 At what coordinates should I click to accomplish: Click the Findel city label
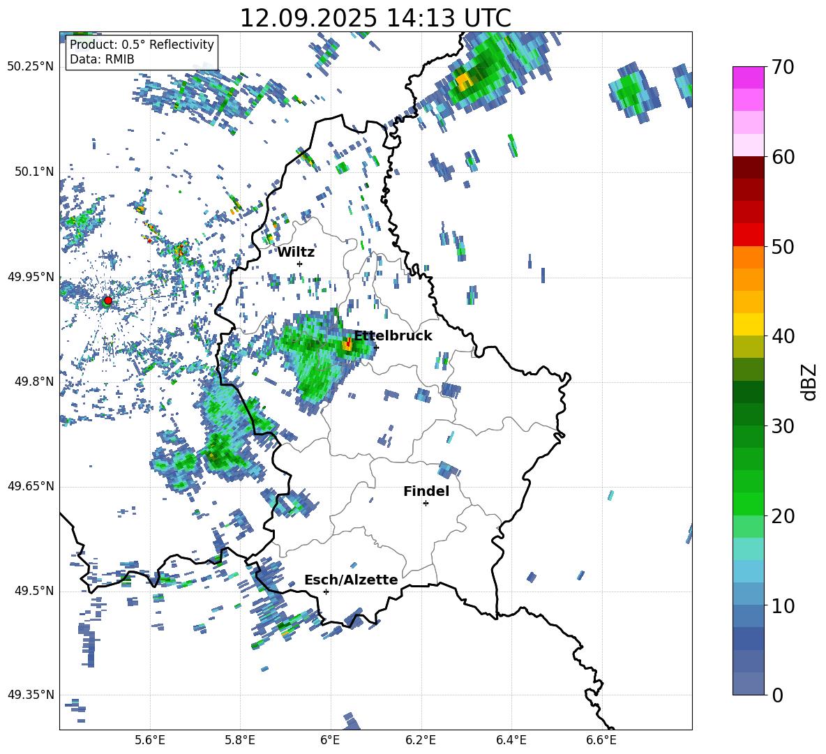tap(426, 491)
